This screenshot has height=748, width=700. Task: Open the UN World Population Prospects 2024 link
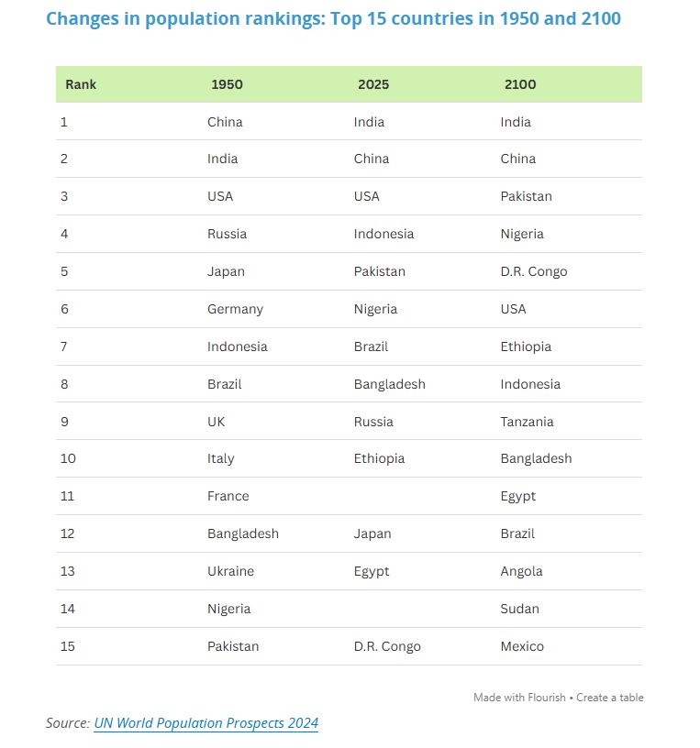(206, 723)
